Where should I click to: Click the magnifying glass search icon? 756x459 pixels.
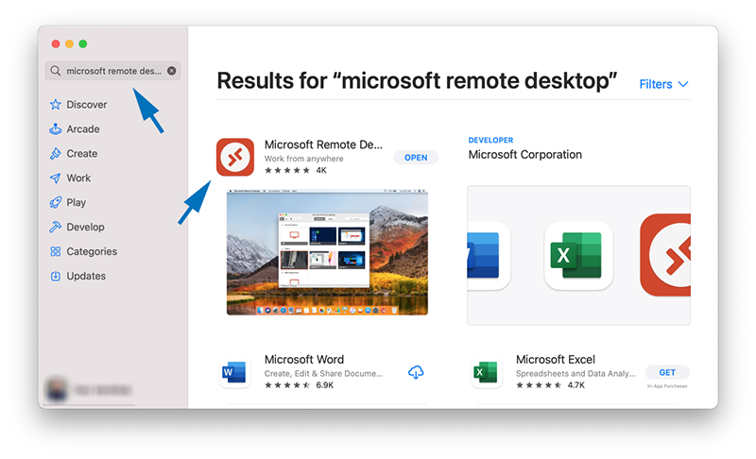click(56, 71)
